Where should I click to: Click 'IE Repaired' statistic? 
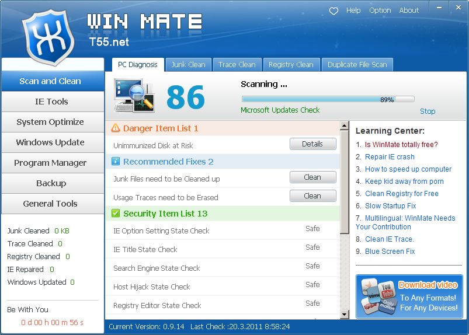(x=30, y=269)
